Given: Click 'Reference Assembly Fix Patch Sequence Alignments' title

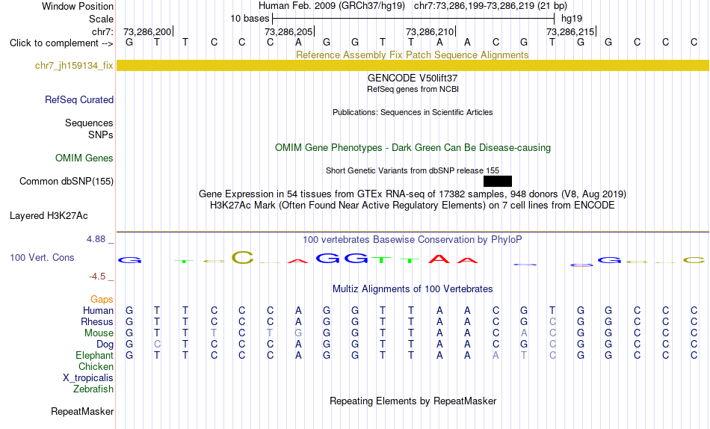Looking at the screenshot, I should pos(412,55).
